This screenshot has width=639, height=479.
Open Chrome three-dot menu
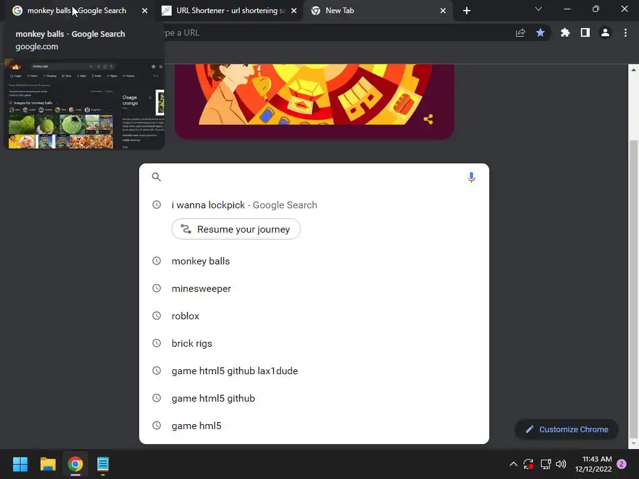[x=625, y=32]
